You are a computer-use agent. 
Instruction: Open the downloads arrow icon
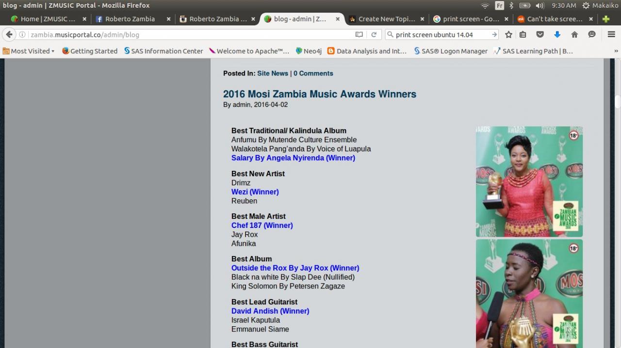[557, 34]
